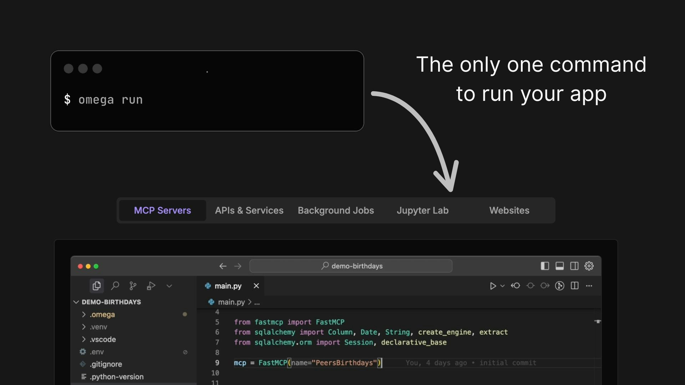
Task: Toggle the secondary side bar layout icon
Action: (x=574, y=266)
